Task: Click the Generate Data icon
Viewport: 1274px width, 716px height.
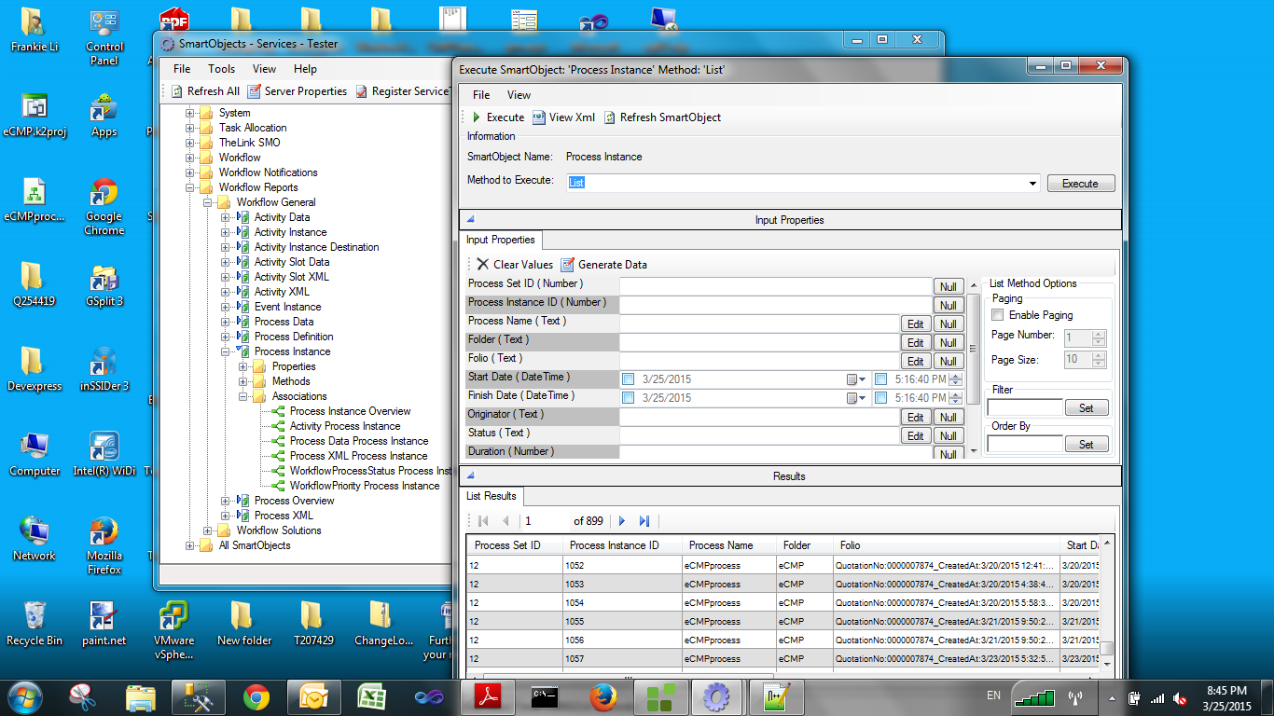Action: (x=567, y=265)
